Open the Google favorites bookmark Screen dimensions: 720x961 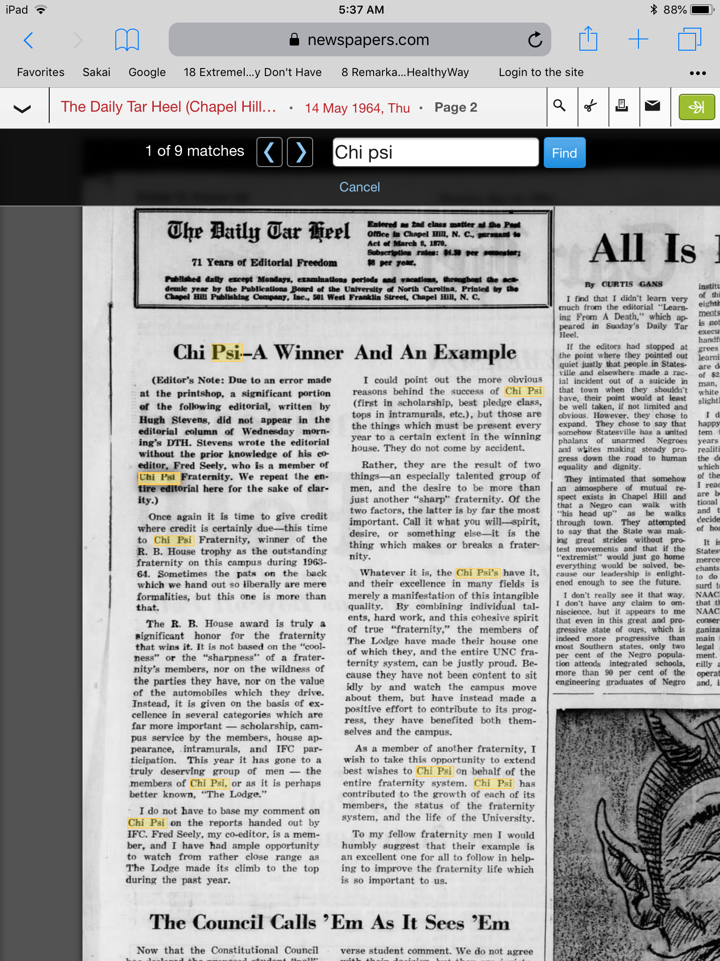(x=147, y=72)
